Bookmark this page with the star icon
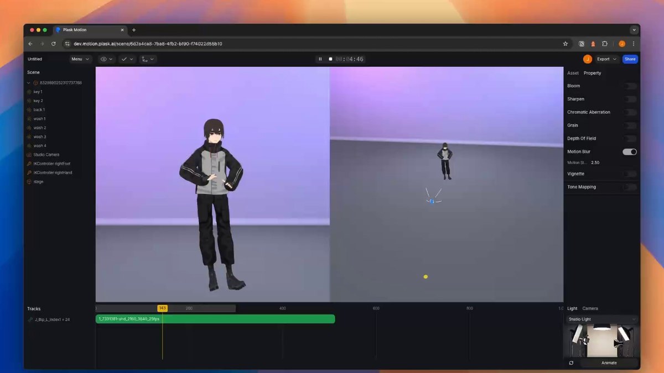The height and width of the screenshot is (373, 664). click(x=566, y=44)
